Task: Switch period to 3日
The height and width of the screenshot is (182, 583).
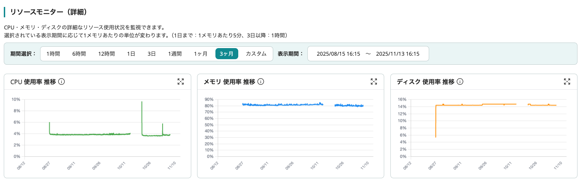Action: tap(151, 54)
